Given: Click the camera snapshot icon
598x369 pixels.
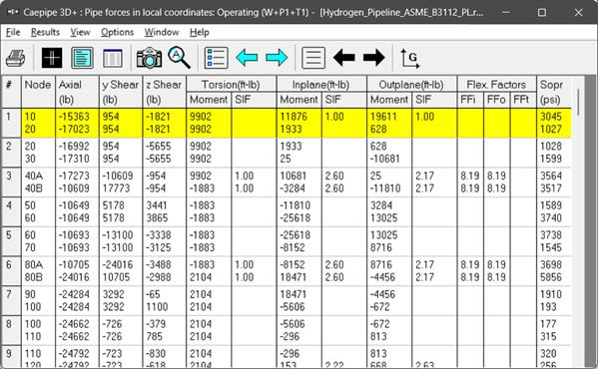Looking at the screenshot, I should [x=149, y=58].
